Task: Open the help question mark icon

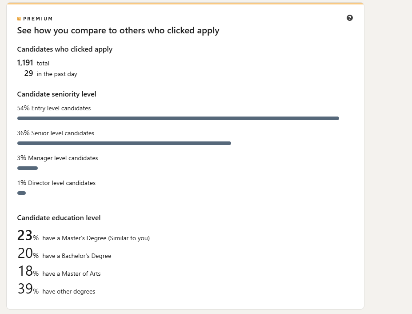Action: tap(350, 18)
